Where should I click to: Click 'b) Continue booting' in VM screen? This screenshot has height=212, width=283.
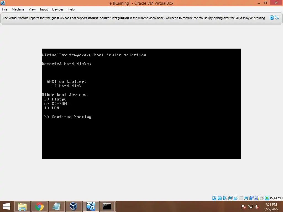pyautogui.click(x=68, y=117)
